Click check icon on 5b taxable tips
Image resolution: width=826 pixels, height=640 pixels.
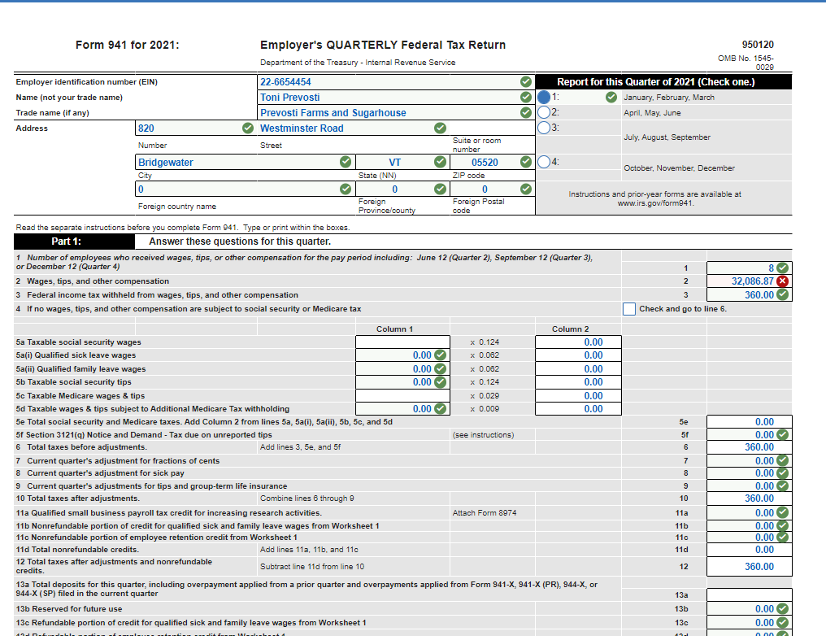pos(441,382)
